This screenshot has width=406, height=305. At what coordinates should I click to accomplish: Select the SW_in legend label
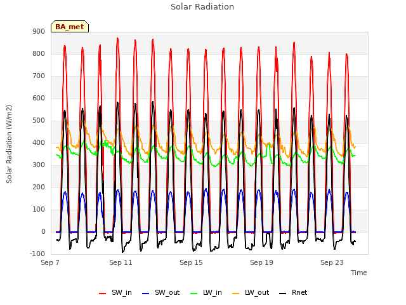122,292
